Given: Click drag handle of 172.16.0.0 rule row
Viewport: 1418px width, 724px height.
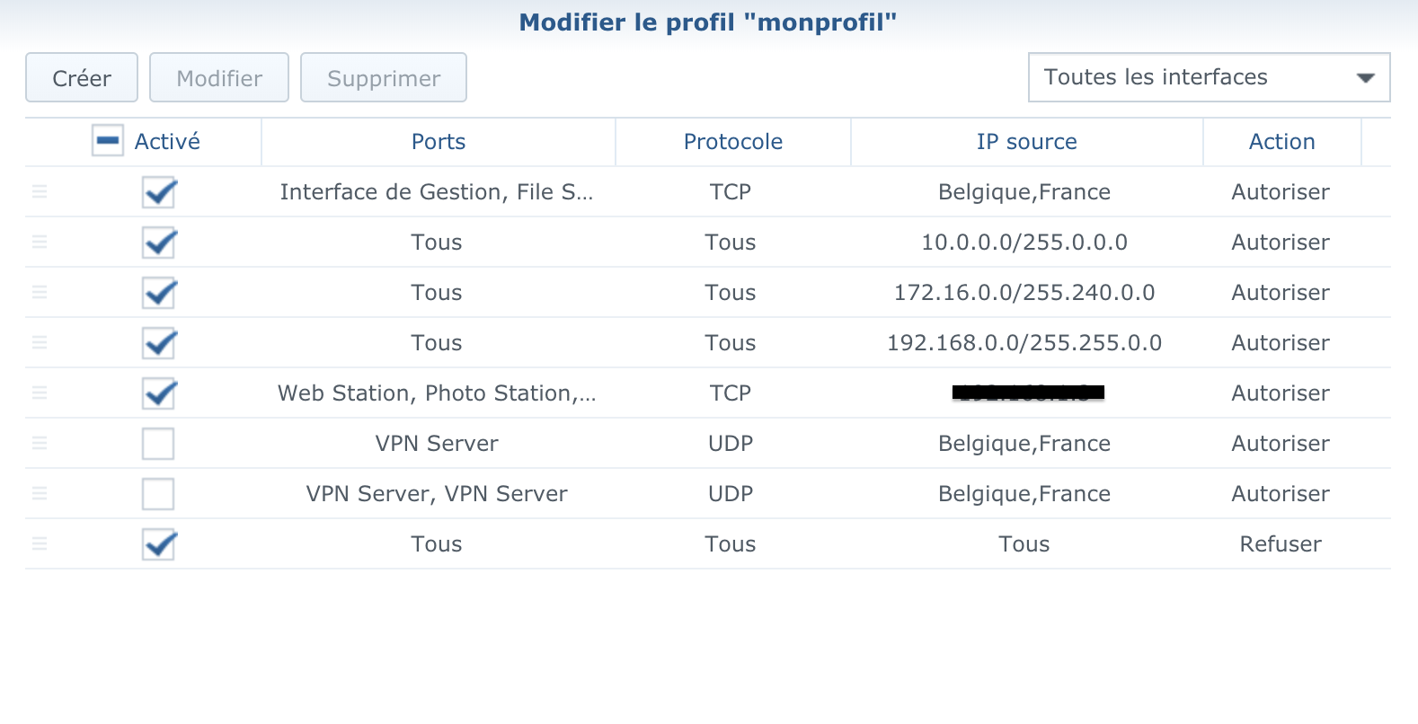Looking at the screenshot, I should pos(40,292).
